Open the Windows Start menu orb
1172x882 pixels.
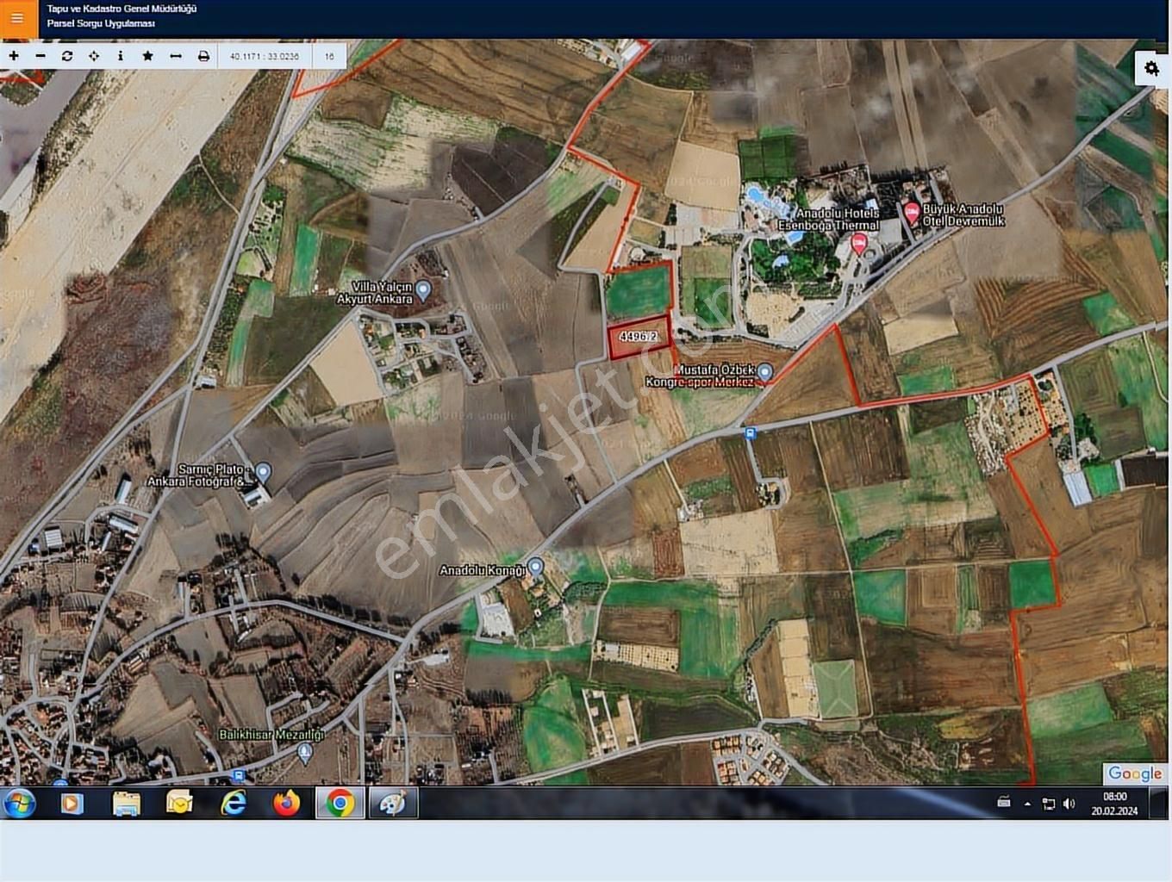click(19, 804)
